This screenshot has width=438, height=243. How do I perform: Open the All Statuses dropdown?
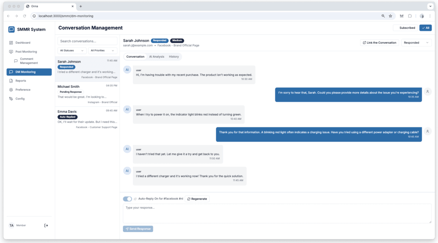(x=72, y=50)
